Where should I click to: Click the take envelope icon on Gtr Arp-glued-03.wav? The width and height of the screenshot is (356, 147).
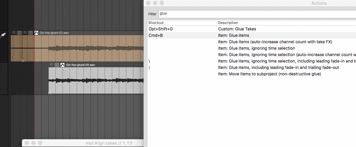pyautogui.click(x=36, y=33)
